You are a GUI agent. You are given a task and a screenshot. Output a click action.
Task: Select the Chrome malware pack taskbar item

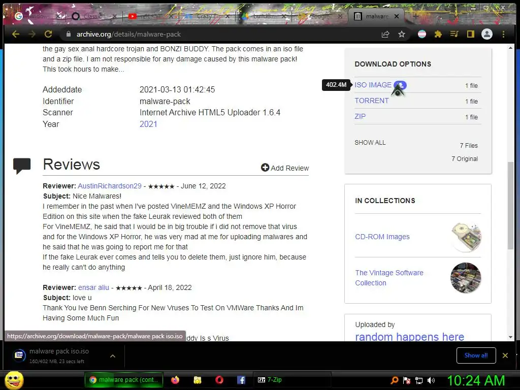click(x=124, y=380)
